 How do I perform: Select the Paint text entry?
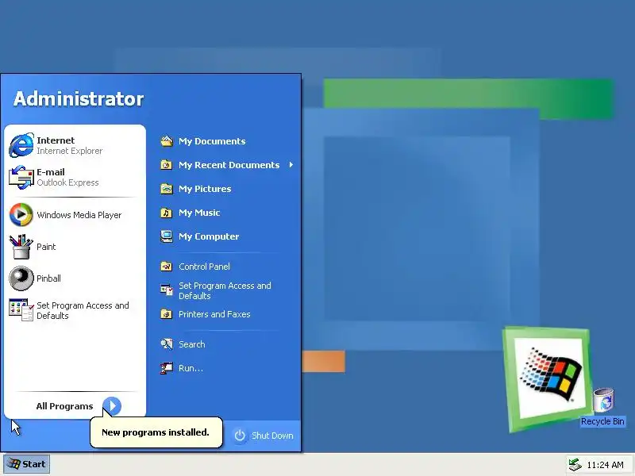(x=46, y=247)
